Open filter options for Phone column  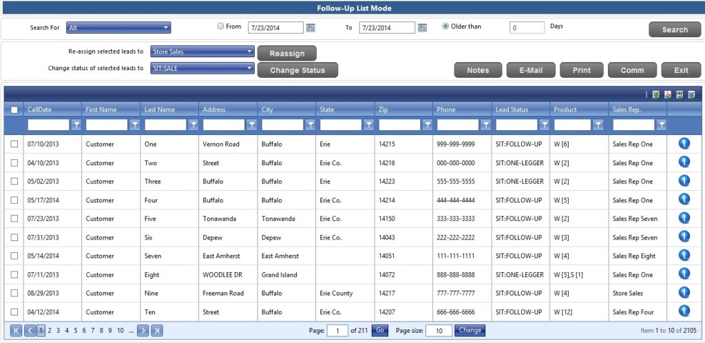pyautogui.click(x=485, y=125)
